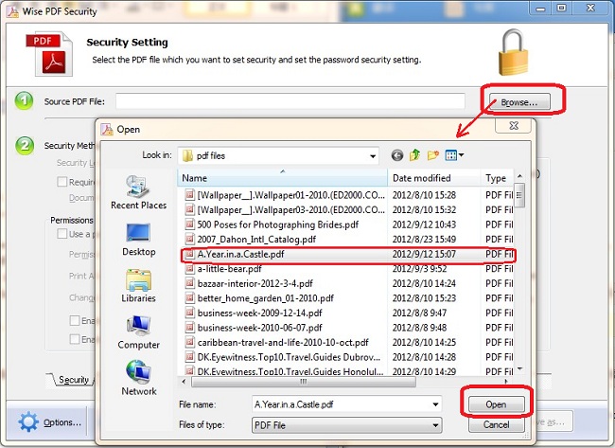The height and width of the screenshot is (448, 615).
Task: Open Computer from places sidebar
Action: coord(138,332)
